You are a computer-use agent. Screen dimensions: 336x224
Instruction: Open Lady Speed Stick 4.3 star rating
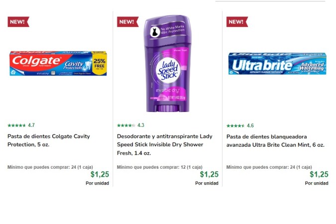[x=130, y=125]
